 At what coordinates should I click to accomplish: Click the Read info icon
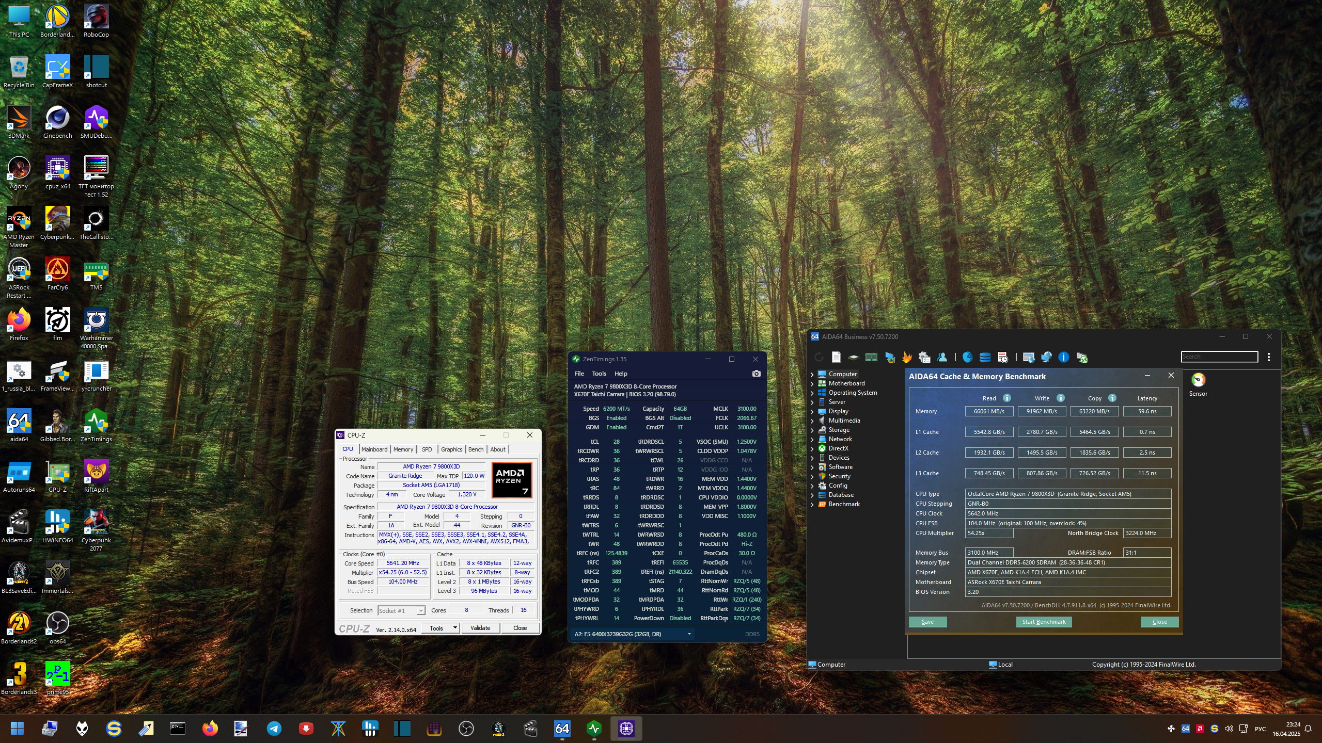coord(1006,398)
